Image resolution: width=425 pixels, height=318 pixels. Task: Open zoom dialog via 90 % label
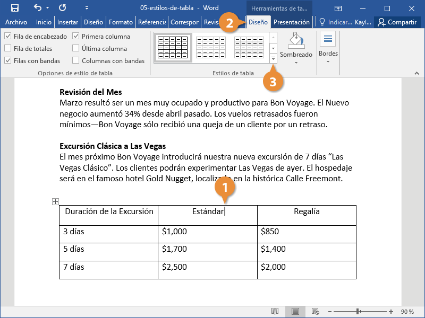click(x=407, y=312)
